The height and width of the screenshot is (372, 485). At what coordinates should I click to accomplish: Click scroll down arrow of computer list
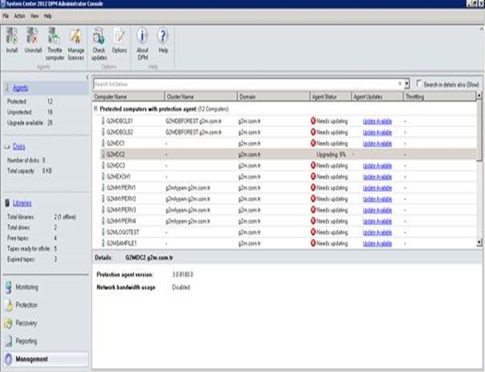[479, 243]
